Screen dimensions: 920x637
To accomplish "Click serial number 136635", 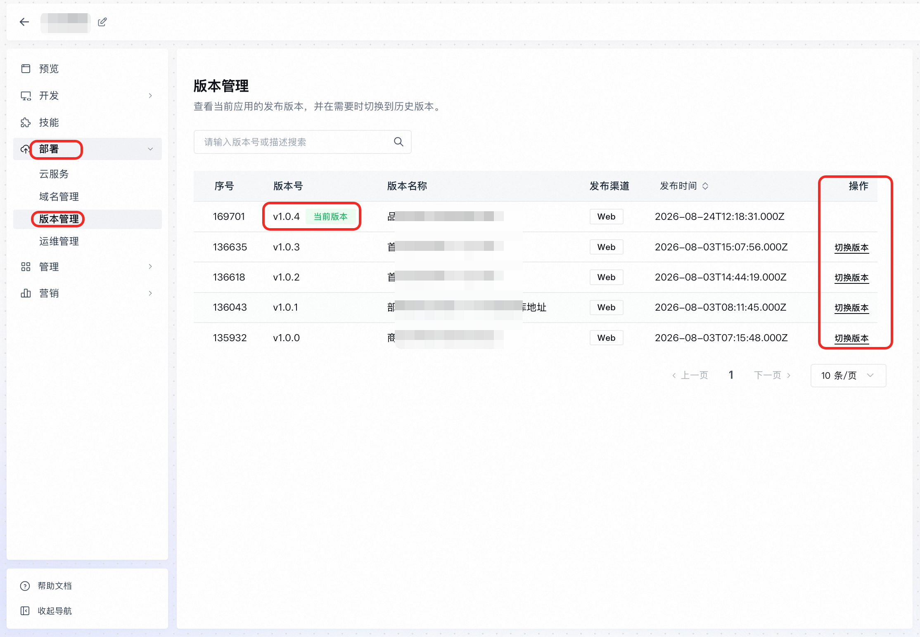I will (x=230, y=247).
